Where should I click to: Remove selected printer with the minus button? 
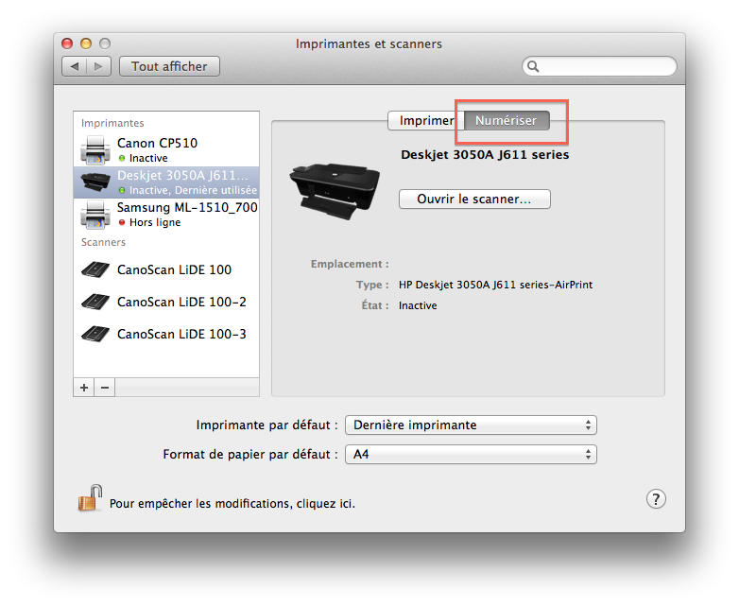105,388
